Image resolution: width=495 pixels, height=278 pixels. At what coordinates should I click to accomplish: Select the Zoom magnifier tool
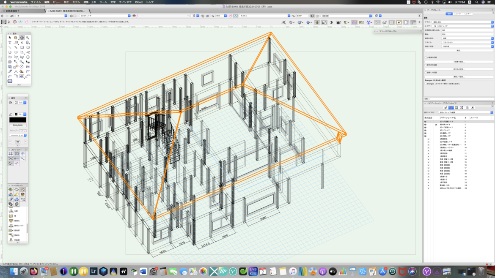tap(27, 38)
